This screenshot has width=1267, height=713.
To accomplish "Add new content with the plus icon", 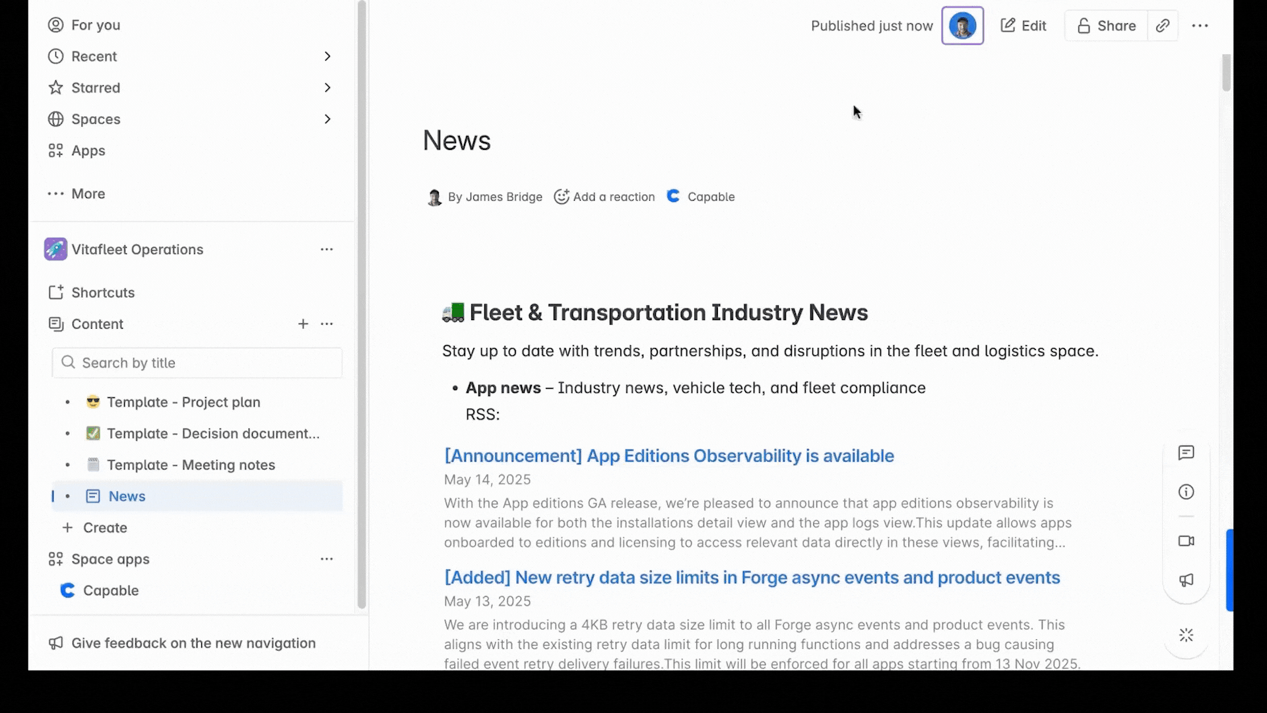I will (304, 323).
